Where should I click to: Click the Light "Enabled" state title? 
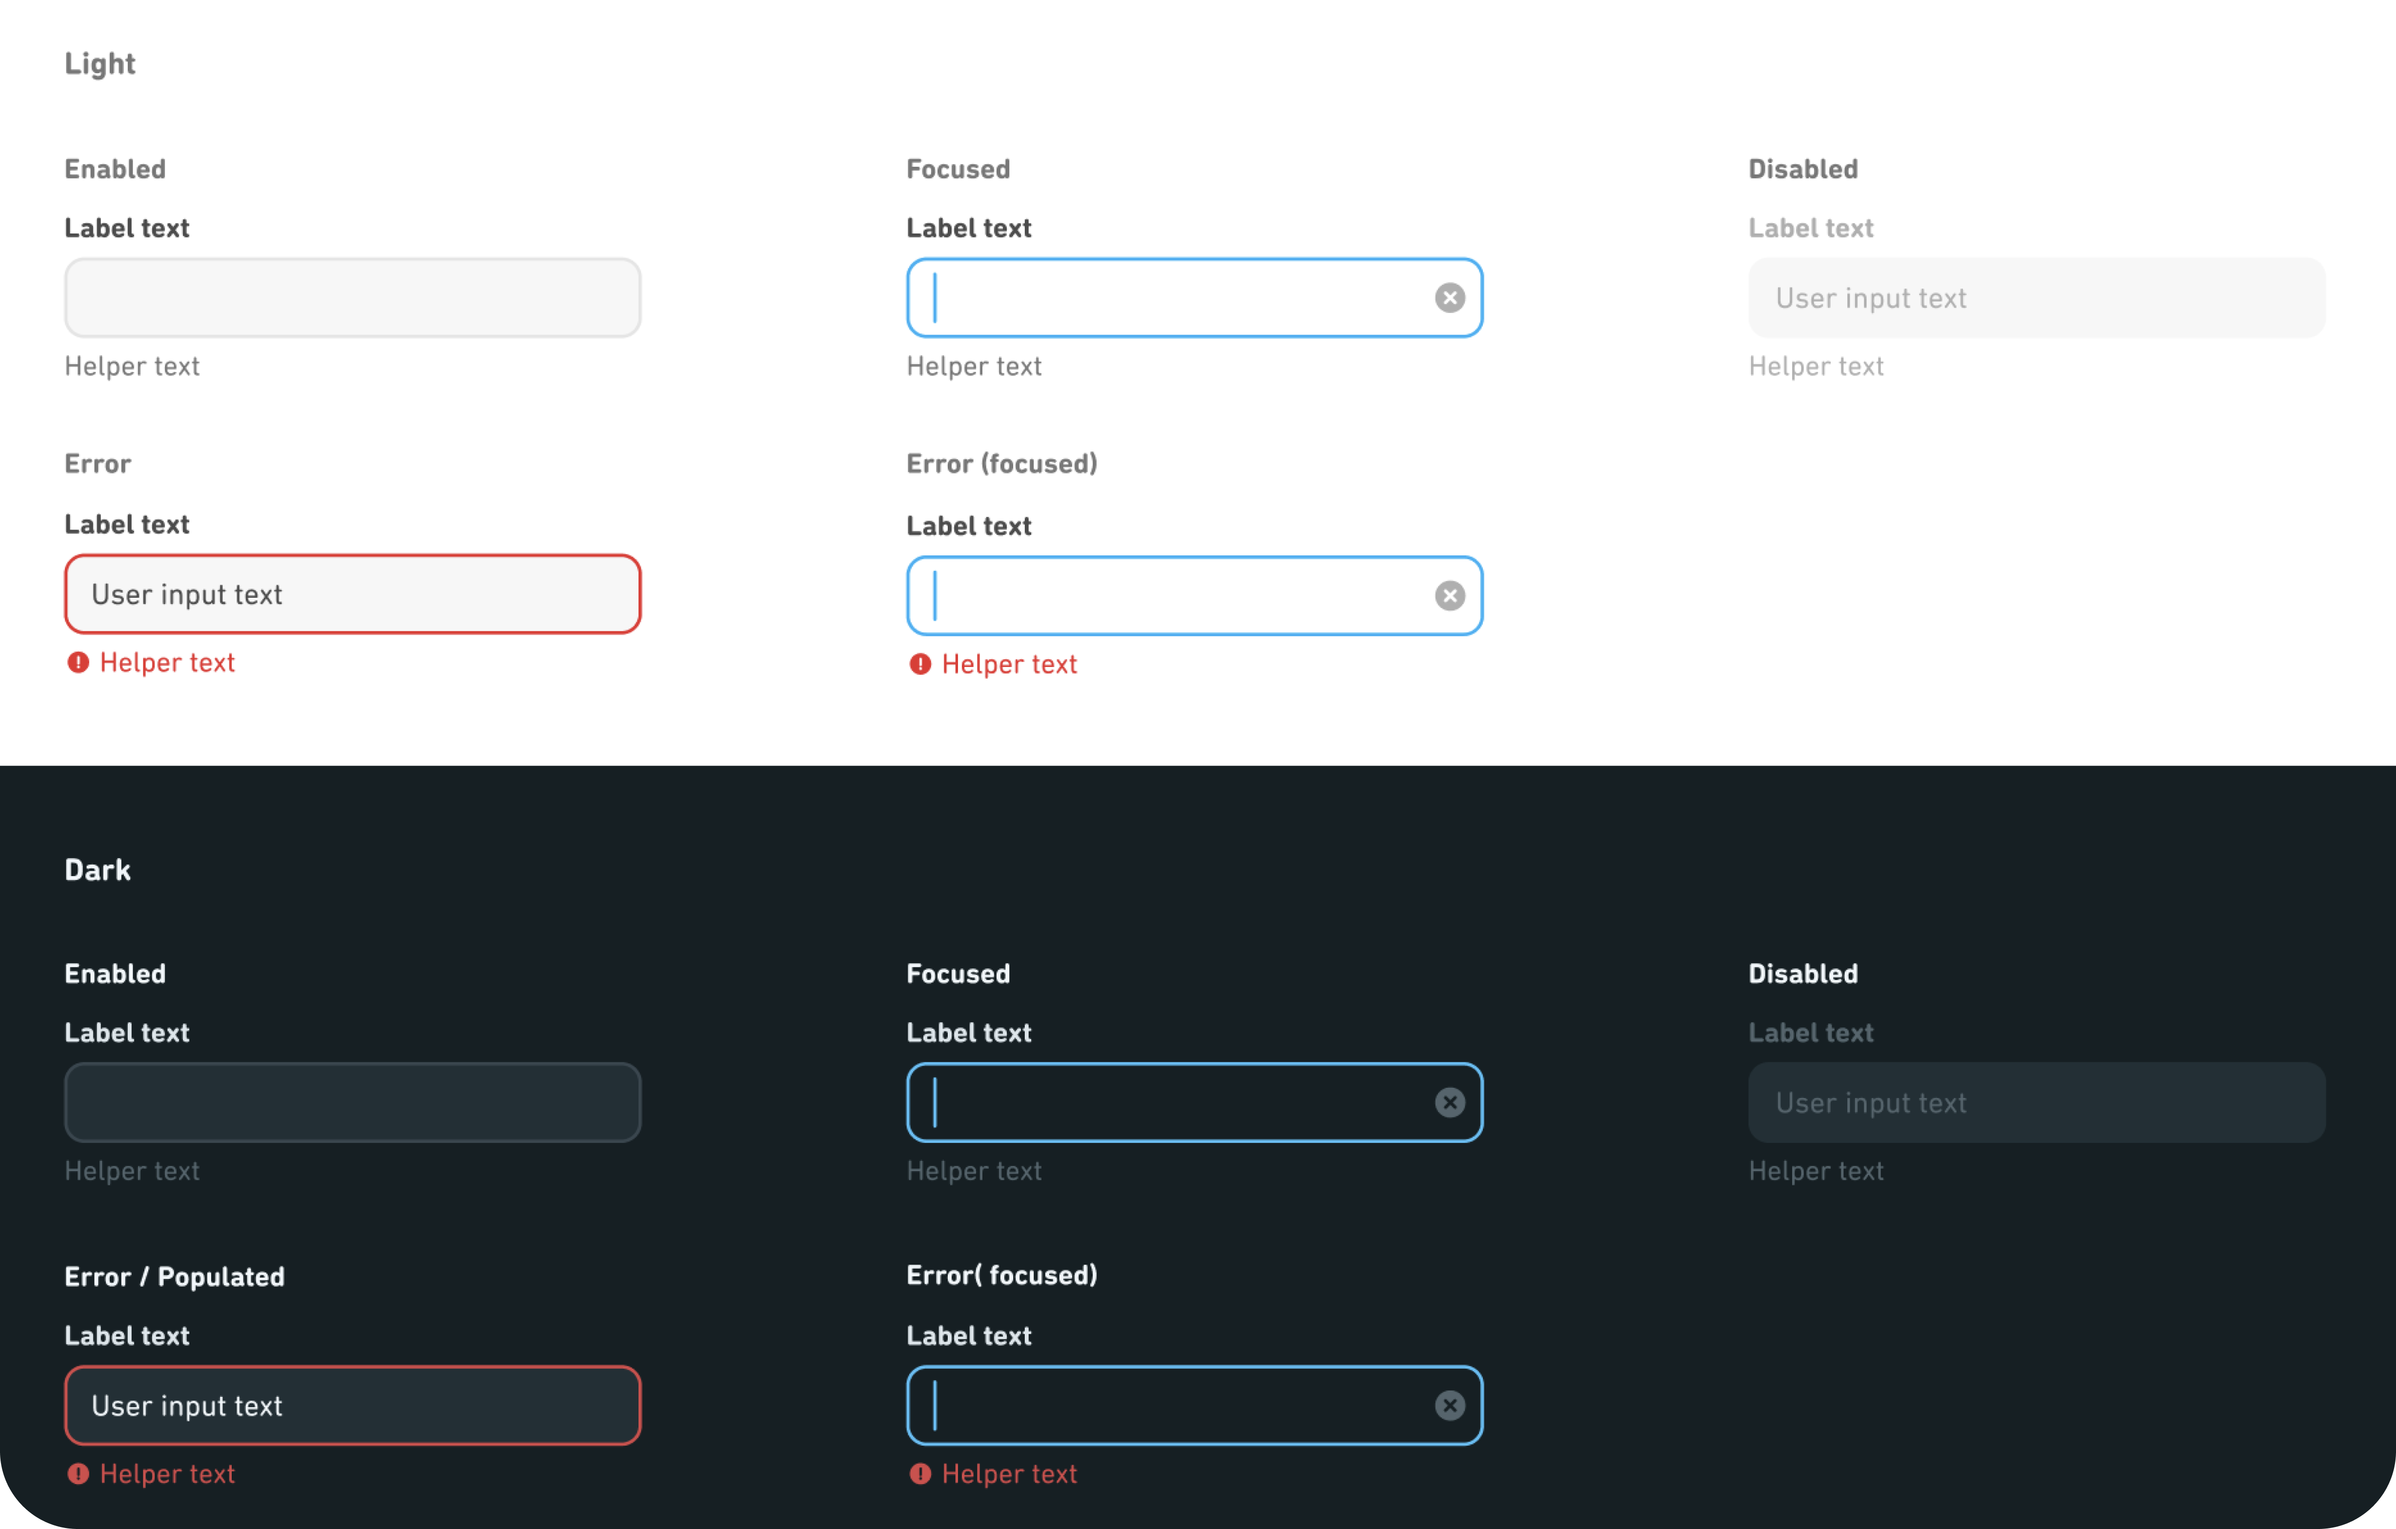pyautogui.click(x=116, y=169)
